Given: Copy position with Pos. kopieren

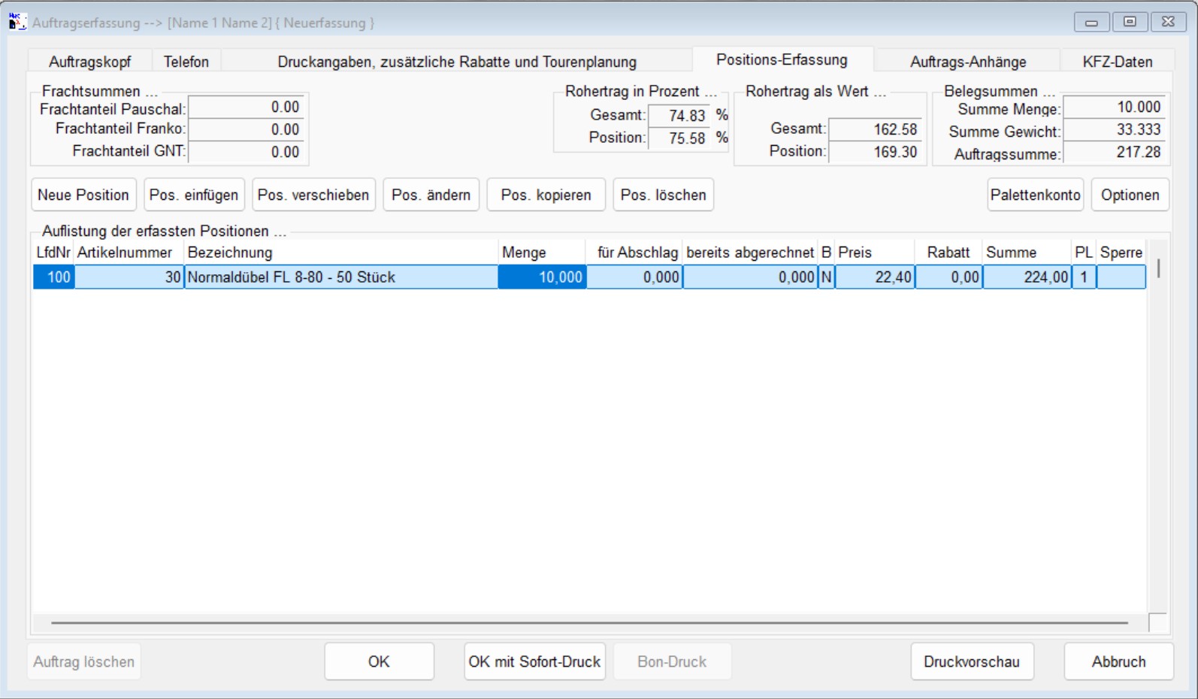Looking at the screenshot, I should pyautogui.click(x=546, y=195).
